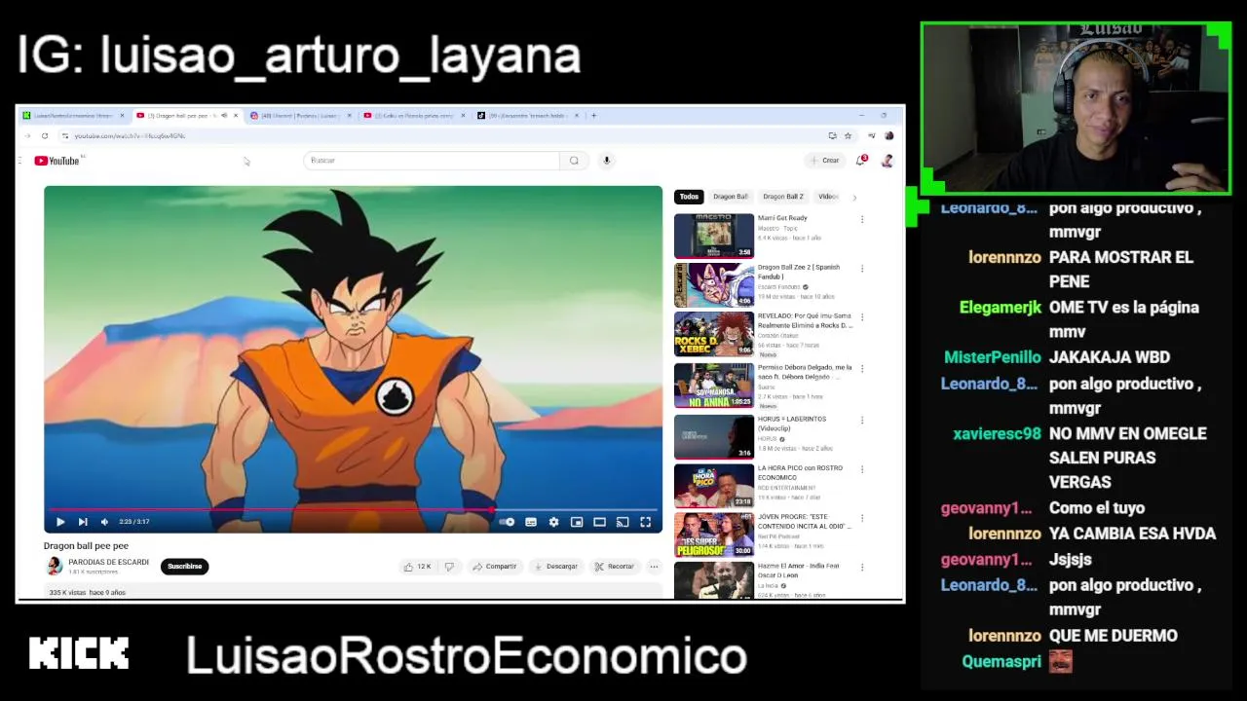Like the video with thumbs up
This screenshot has height=701, width=1247.
(x=419, y=567)
